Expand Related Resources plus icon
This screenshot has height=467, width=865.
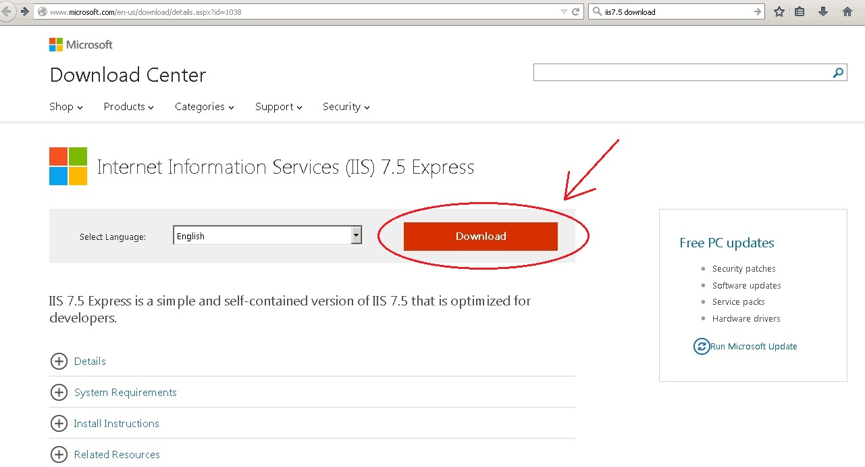pyautogui.click(x=59, y=455)
